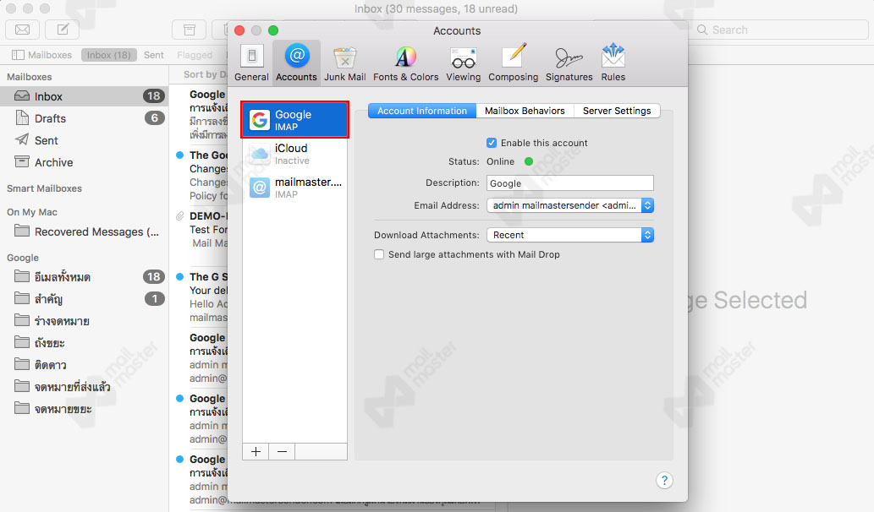Click Sent in favorites bar
Image resolution: width=874 pixels, height=512 pixels.
[x=154, y=55]
